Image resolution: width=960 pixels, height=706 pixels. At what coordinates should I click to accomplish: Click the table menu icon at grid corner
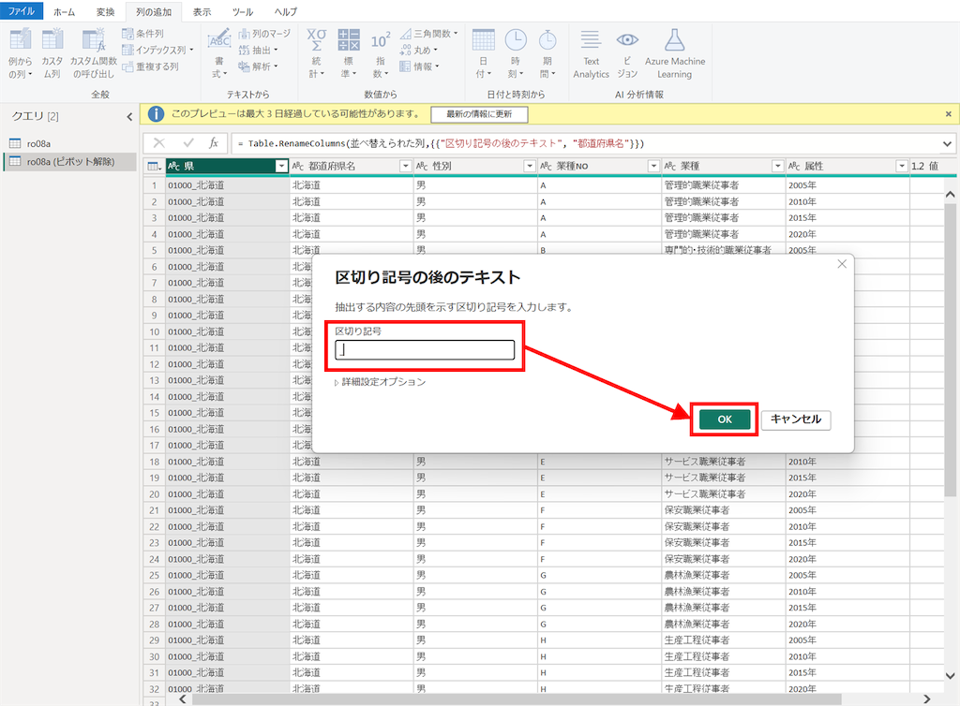pos(154,167)
